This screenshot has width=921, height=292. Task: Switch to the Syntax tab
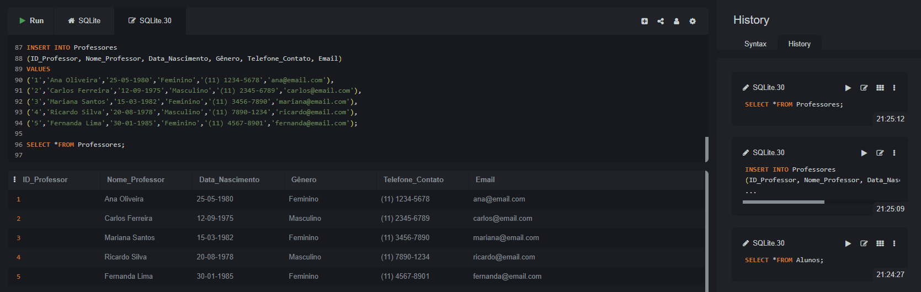(x=755, y=44)
